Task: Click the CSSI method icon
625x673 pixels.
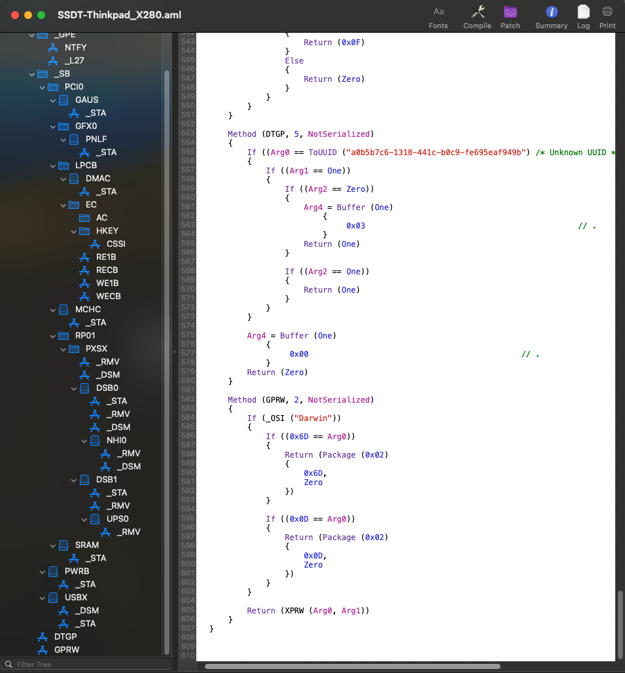Action: point(95,244)
